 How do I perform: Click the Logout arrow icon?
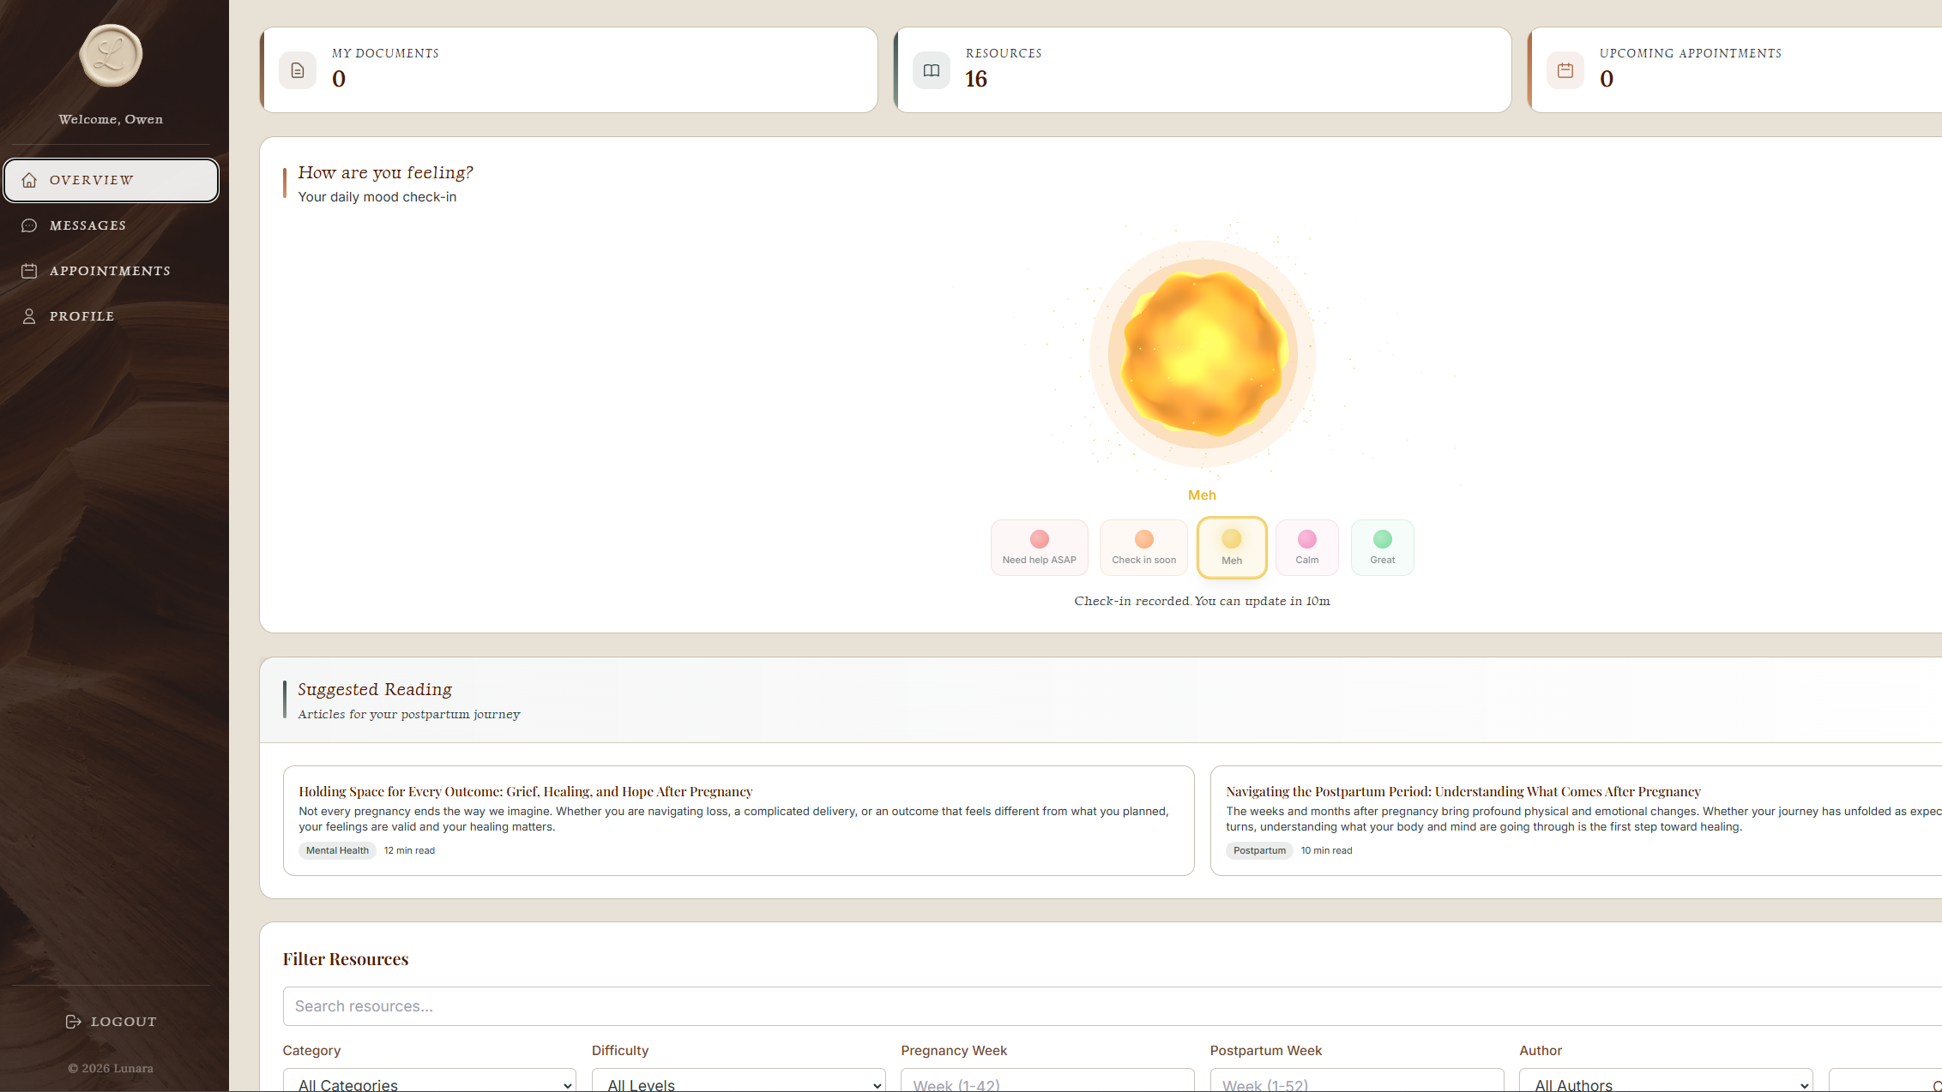[74, 1022]
